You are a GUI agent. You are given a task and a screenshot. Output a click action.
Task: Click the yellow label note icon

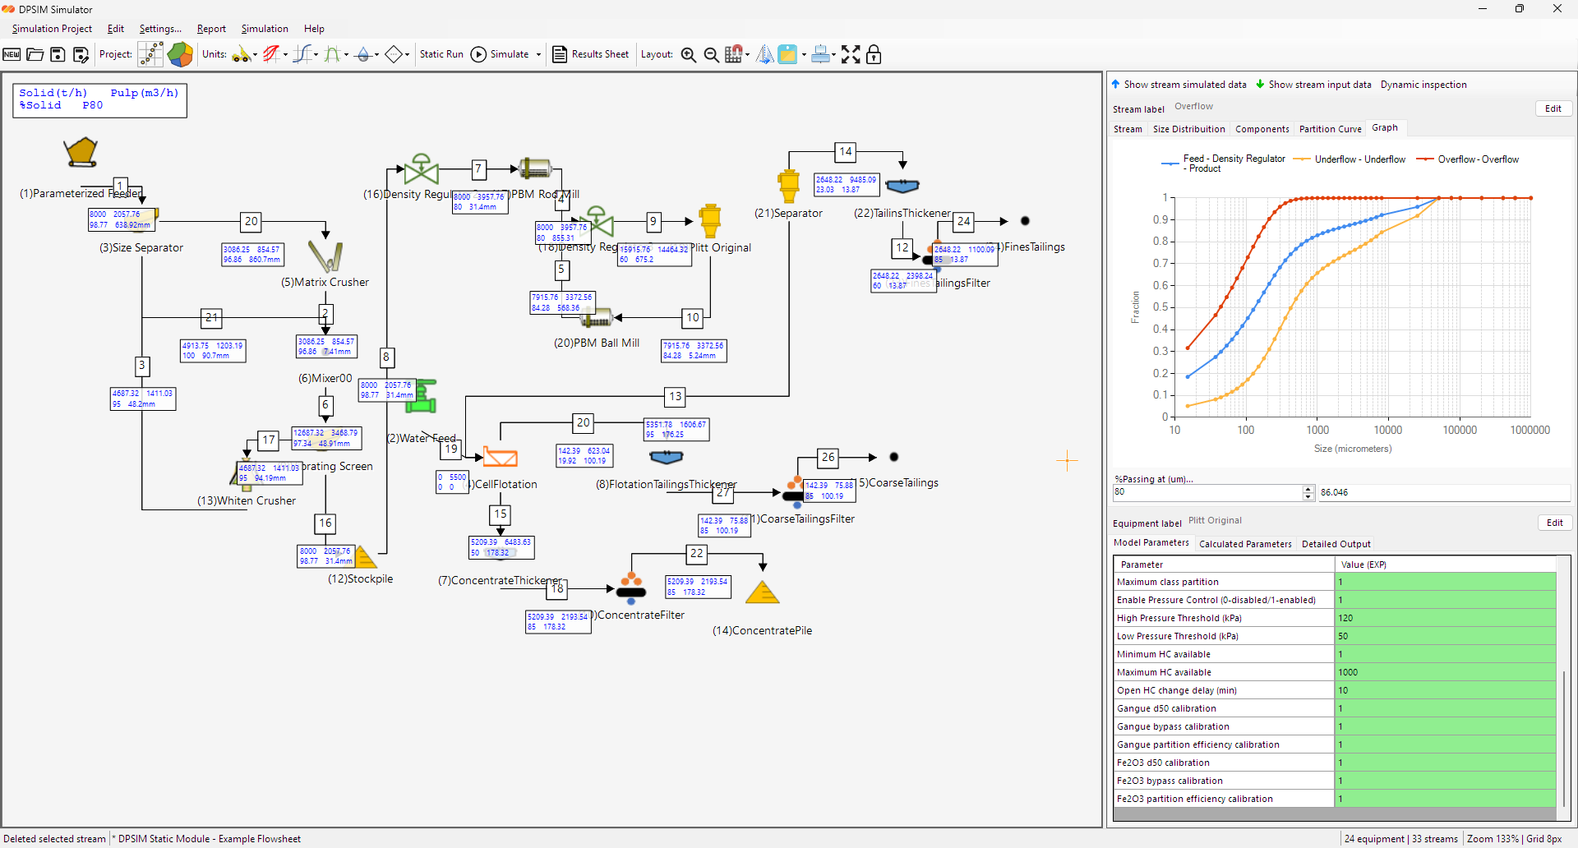point(787,54)
